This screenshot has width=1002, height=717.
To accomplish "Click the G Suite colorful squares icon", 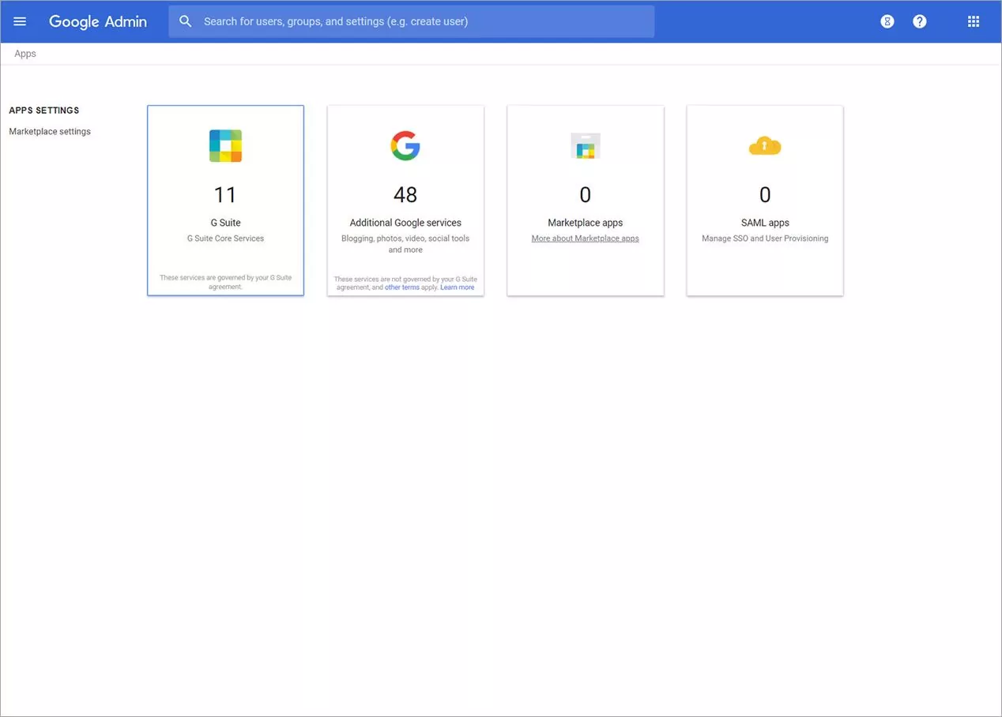I will click(225, 146).
